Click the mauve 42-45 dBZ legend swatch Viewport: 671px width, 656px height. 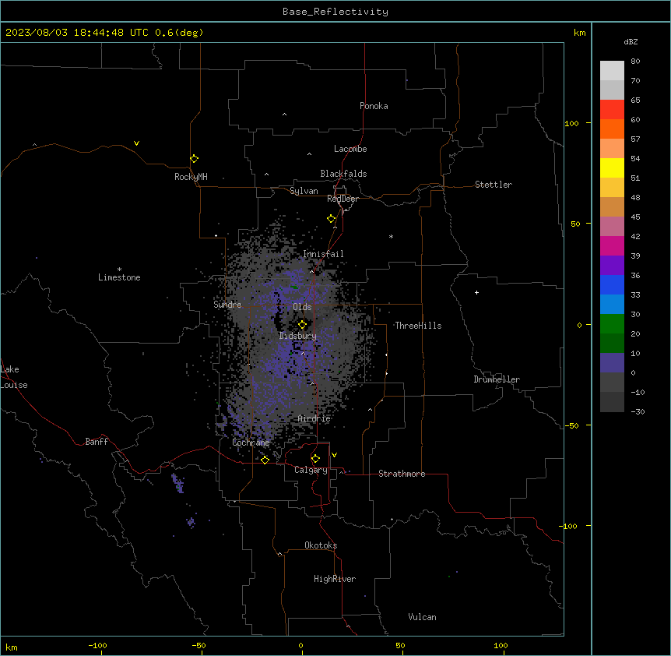[x=612, y=227]
